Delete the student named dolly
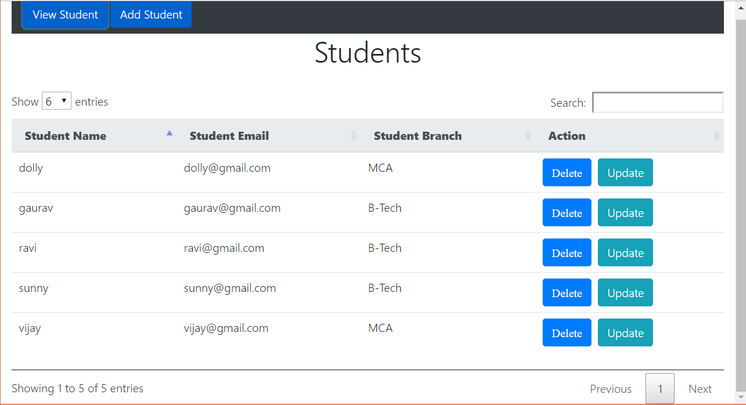This screenshot has width=746, height=405. click(566, 172)
